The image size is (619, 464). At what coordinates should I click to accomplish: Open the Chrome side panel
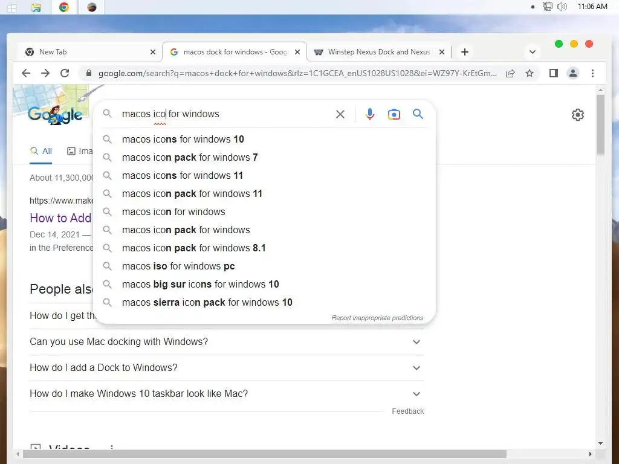[554, 73]
